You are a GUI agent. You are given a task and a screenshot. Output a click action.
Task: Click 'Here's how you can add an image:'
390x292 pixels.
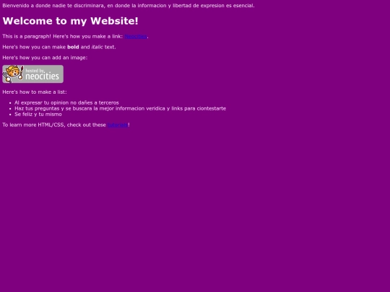pyautogui.click(x=45, y=58)
